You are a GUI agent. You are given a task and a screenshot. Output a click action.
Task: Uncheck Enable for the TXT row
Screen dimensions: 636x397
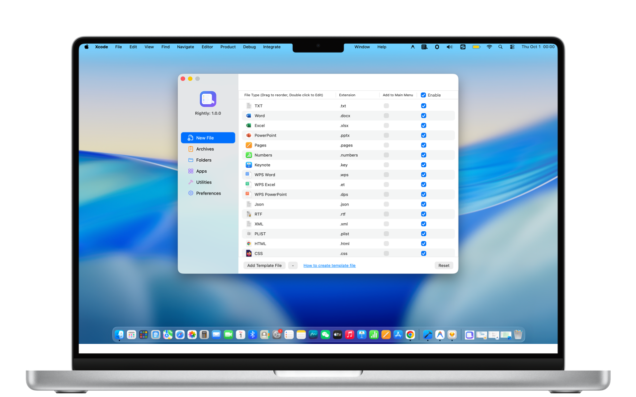pos(423,106)
